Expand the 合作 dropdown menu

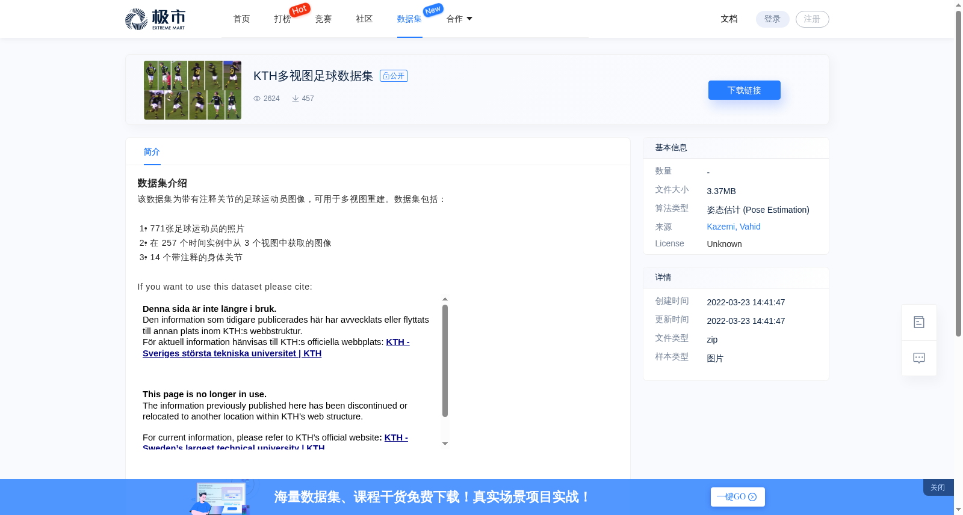(x=459, y=19)
